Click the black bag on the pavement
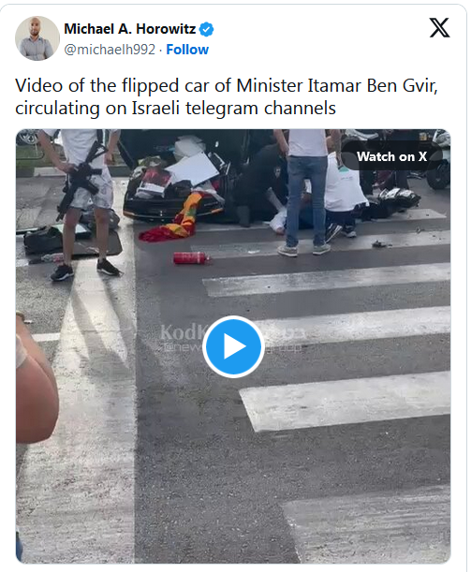This screenshot has height=572, width=471. point(43,240)
